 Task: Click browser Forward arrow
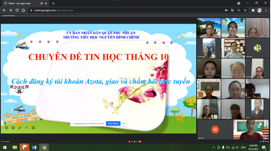click(11, 10)
